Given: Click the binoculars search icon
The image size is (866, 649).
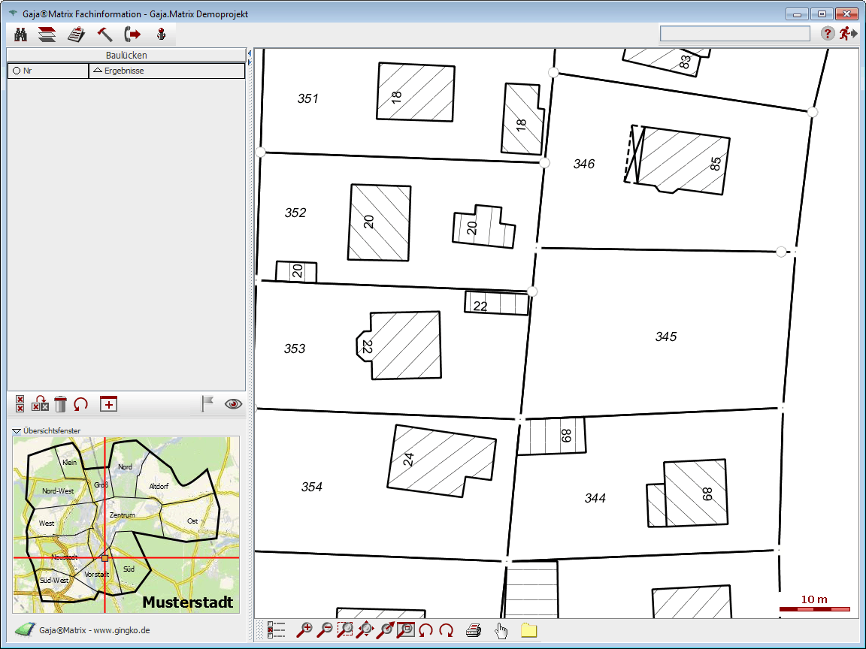Looking at the screenshot, I should click(21, 34).
